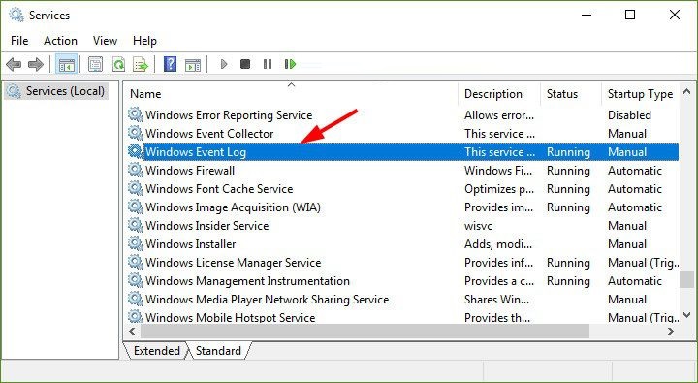Select Windows Event Log service name
The width and height of the screenshot is (698, 383).
point(196,152)
